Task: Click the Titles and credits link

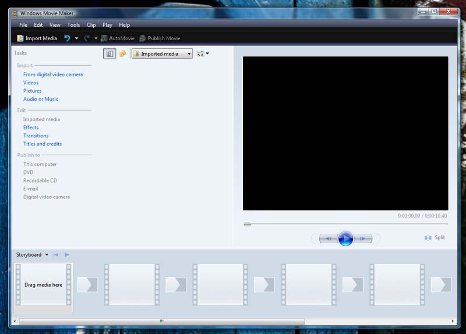Action: coord(43,144)
